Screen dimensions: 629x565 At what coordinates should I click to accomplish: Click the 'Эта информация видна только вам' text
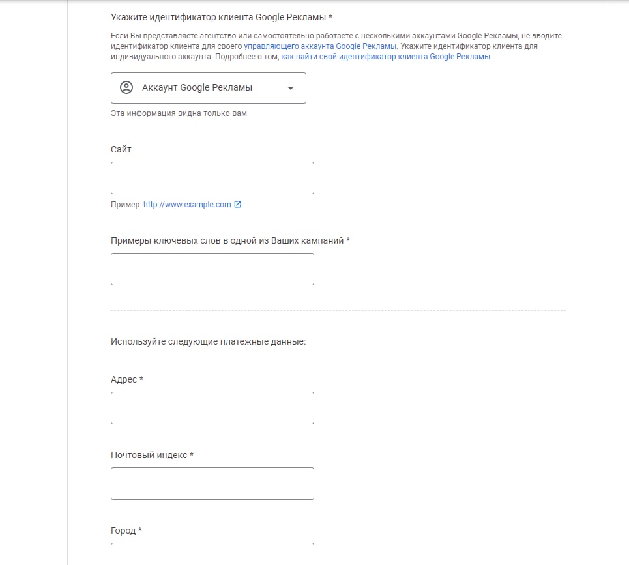(x=179, y=113)
